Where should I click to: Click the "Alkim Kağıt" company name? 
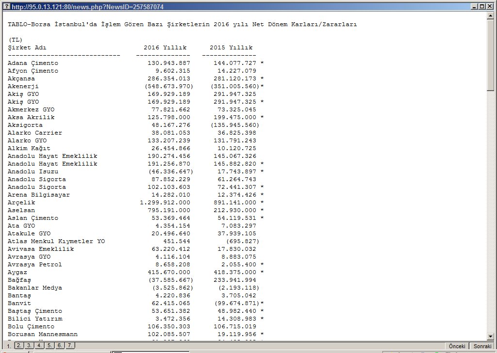point(29,148)
